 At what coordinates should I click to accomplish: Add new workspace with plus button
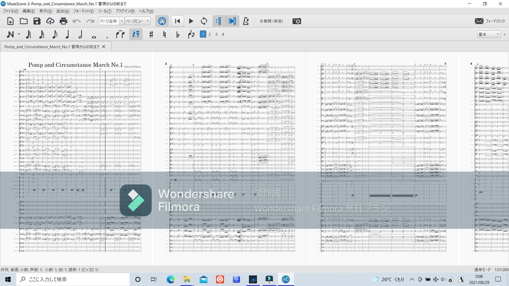tap(504, 34)
